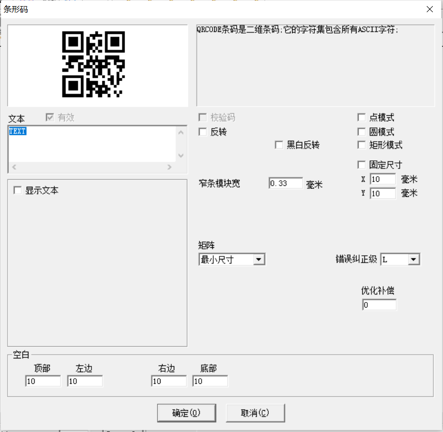This screenshot has height=432, width=443.
Task: Close the 条形码 dialog
Action: click(x=430, y=9)
